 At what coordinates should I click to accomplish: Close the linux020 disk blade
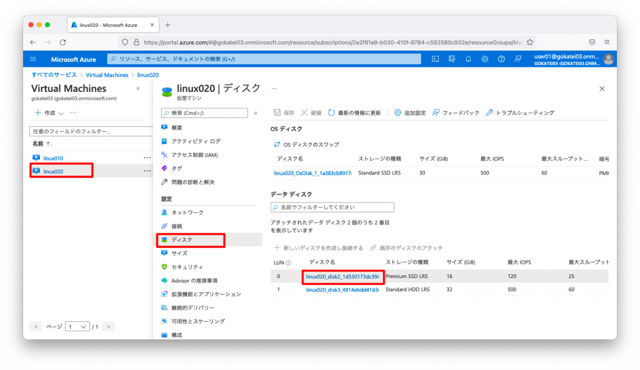point(602,89)
